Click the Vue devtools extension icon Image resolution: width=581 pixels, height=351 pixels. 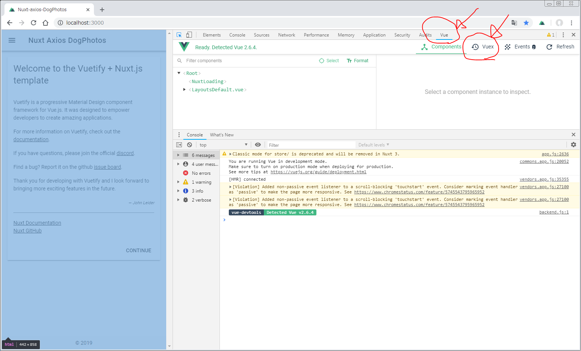point(542,23)
